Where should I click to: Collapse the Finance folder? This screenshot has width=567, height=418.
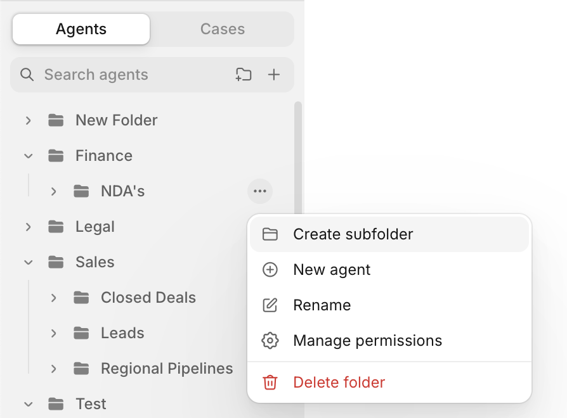[28, 156]
